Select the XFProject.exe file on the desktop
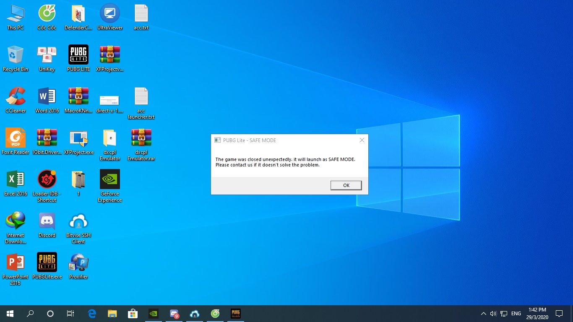Screen dimensions: 573x322 coord(78,142)
